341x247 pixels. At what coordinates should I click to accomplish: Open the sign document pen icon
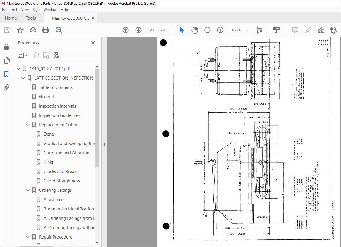(x=321, y=30)
